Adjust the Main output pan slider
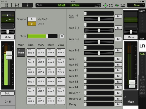This screenshot has height=109, width=146. click(x=131, y=32)
